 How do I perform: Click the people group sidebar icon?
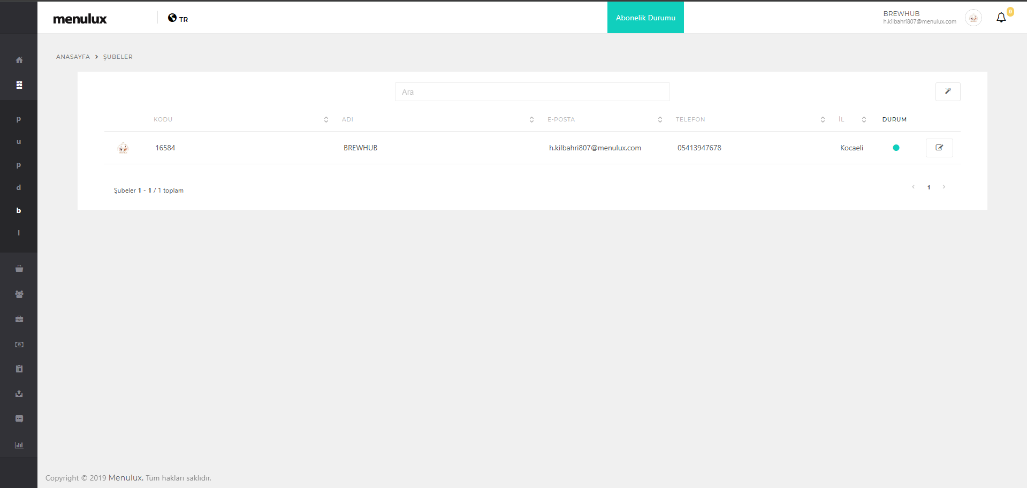click(19, 294)
